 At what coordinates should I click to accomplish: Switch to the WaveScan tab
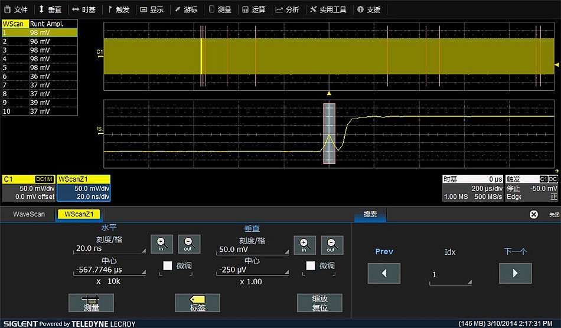(x=29, y=214)
